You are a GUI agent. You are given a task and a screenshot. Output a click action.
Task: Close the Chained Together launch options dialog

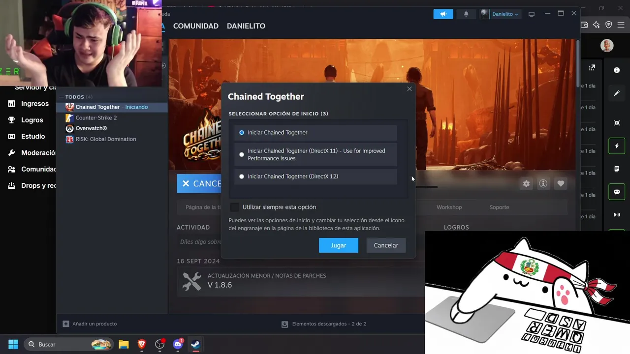409,89
